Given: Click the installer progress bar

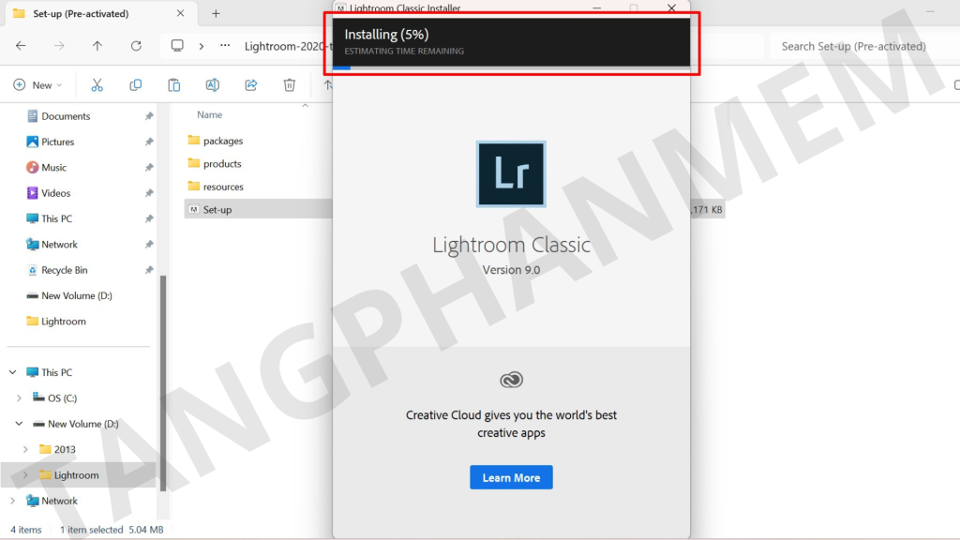Looking at the screenshot, I should pos(511,67).
